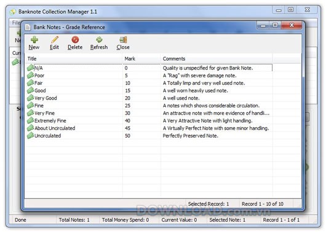The height and width of the screenshot is (232, 326).
Task: Click 'Current Value: 0' in main status bar
Action: click(x=179, y=220)
